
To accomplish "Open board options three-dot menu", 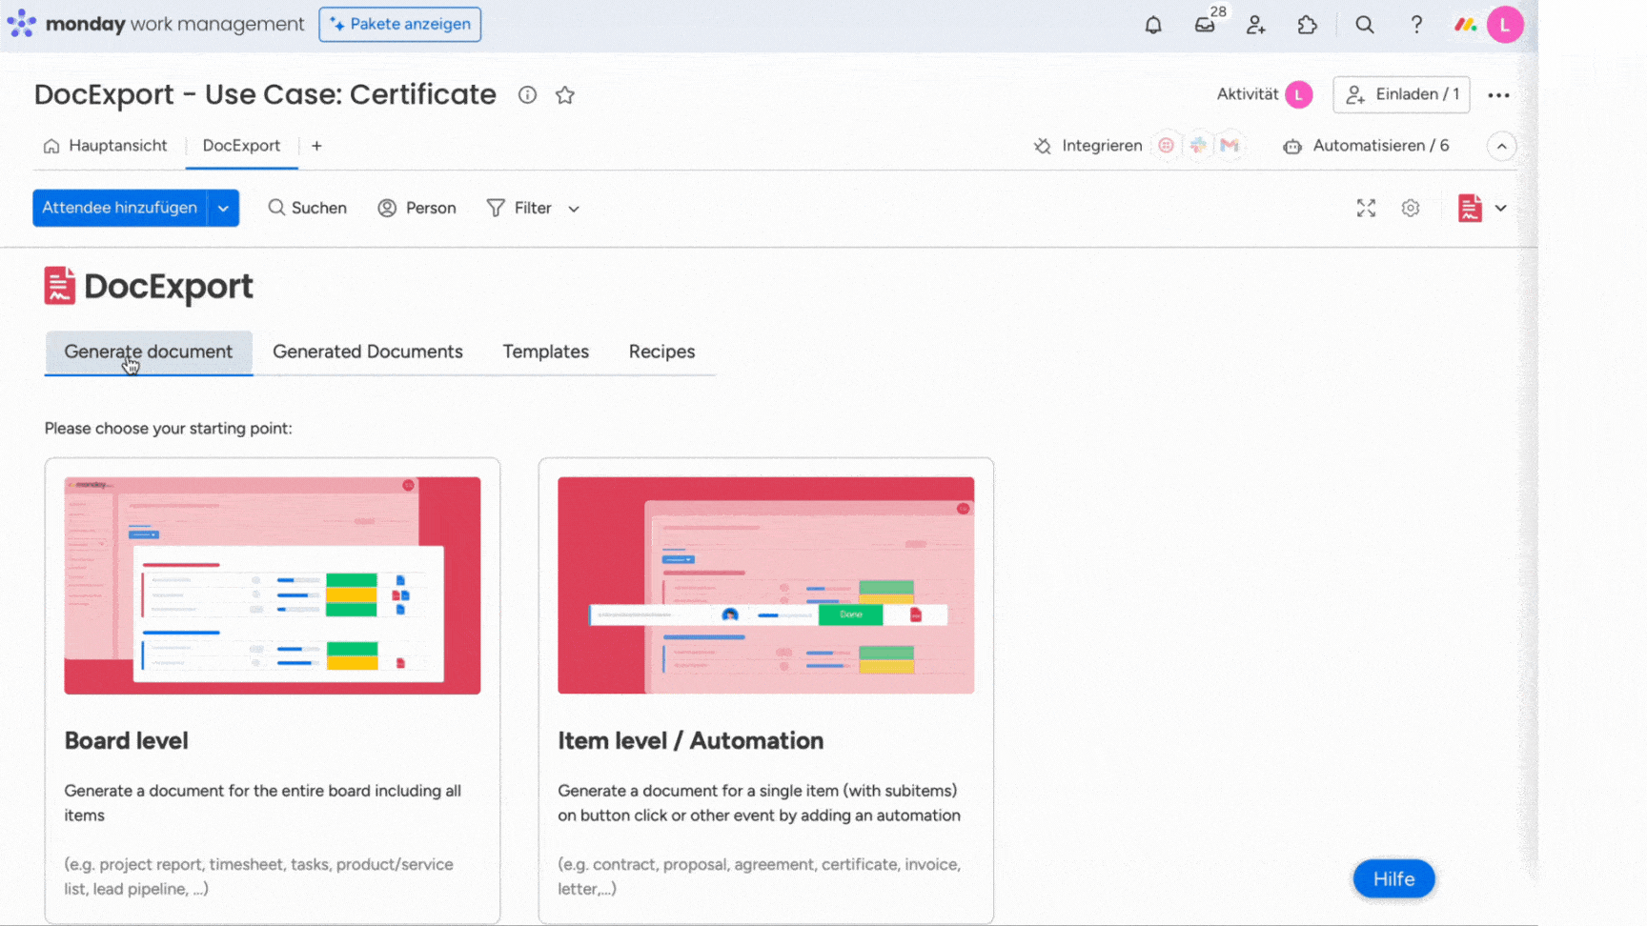I will pos(1498,94).
